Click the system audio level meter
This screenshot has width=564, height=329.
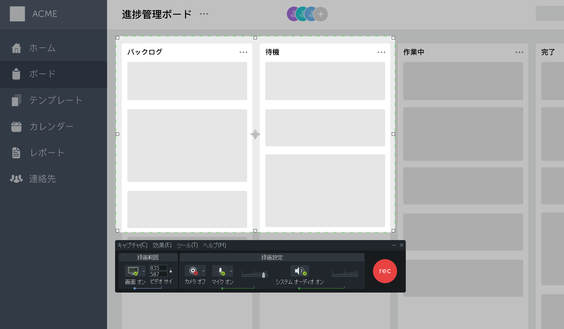coord(345,273)
